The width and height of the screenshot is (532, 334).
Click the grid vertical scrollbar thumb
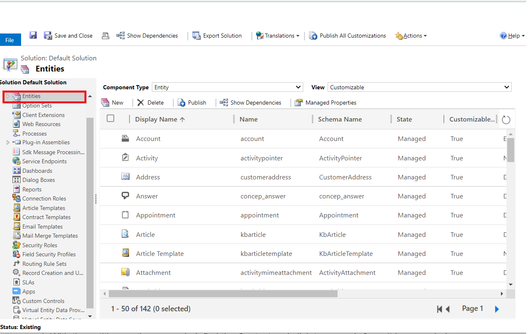(x=511, y=150)
